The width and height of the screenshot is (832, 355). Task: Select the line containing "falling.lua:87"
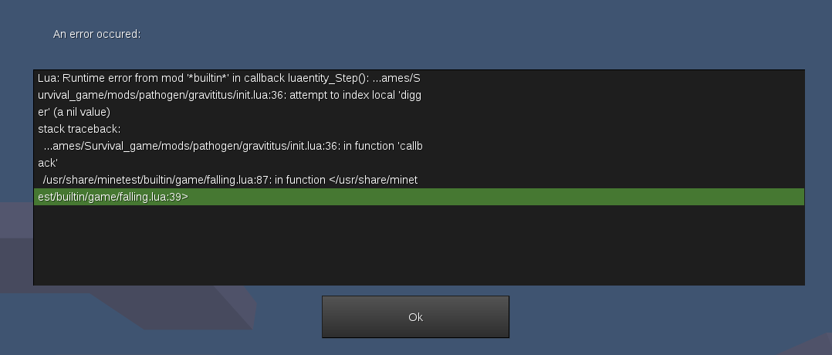point(418,180)
